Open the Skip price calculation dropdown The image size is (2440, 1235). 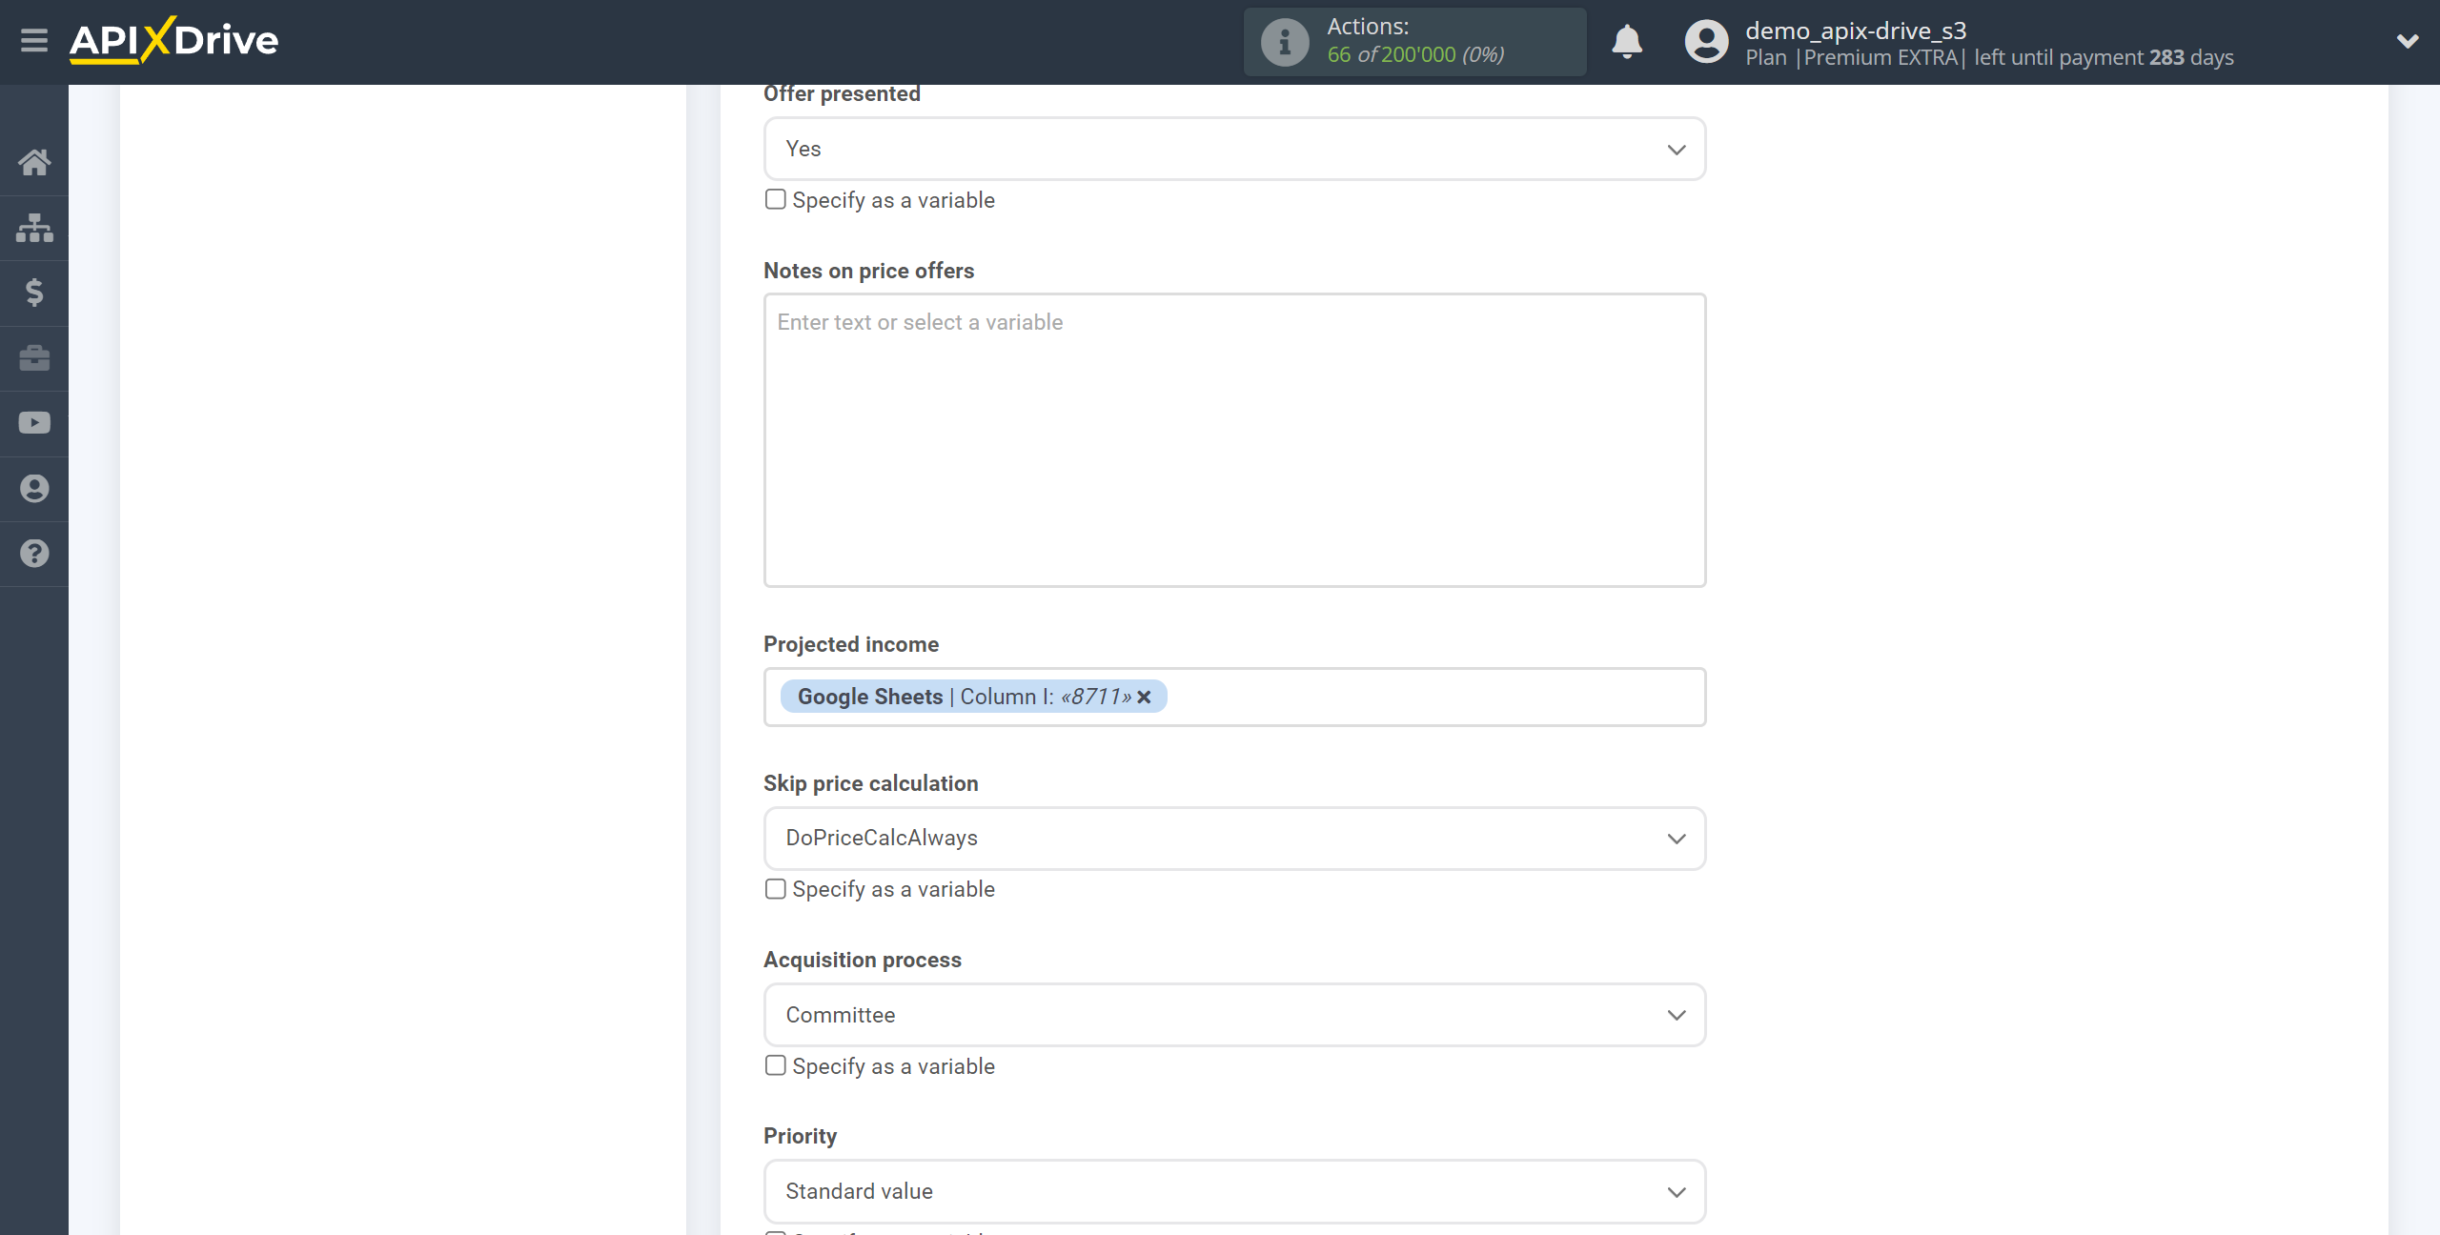1234,839
